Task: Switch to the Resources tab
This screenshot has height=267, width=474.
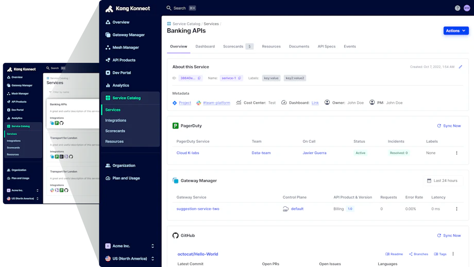Action: coord(271,46)
